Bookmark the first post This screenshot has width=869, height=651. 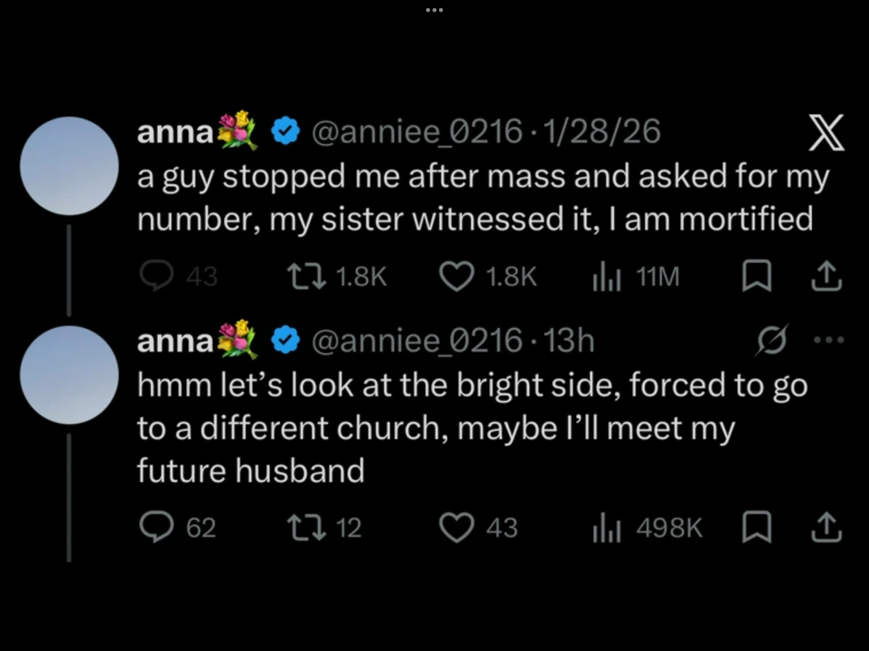tap(757, 277)
